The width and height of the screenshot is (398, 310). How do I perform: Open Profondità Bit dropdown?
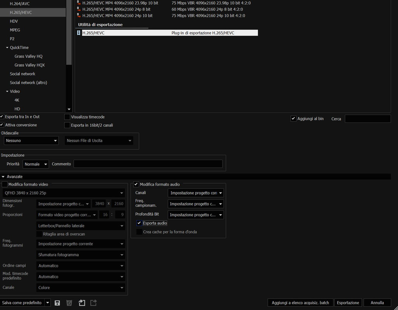(x=196, y=215)
